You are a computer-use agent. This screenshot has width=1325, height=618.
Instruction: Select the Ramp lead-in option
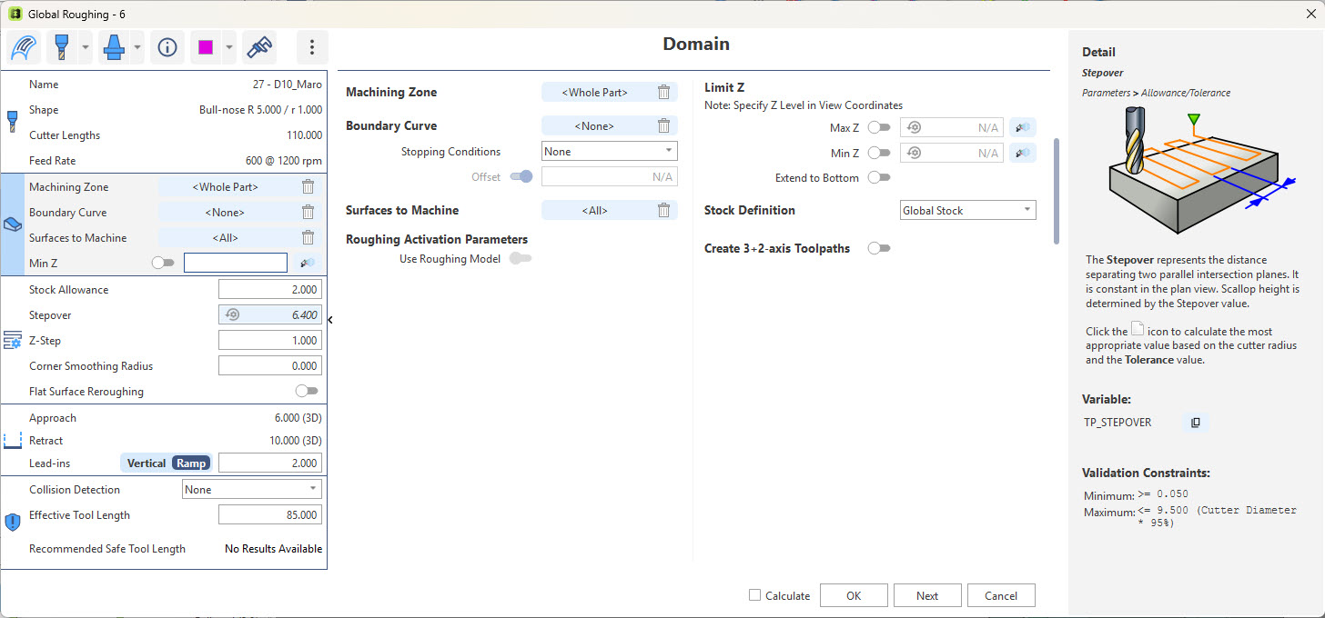[x=191, y=463]
